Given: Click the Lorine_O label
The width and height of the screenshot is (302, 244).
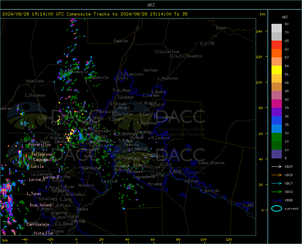Looking at the screenshot, I should pyautogui.click(x=37, y=180).
